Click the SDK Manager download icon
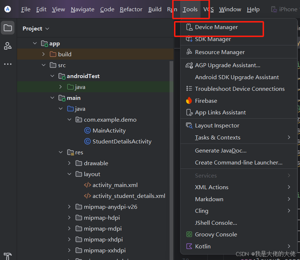This screenshot has width=300, height=260. (x=190, y=39)
